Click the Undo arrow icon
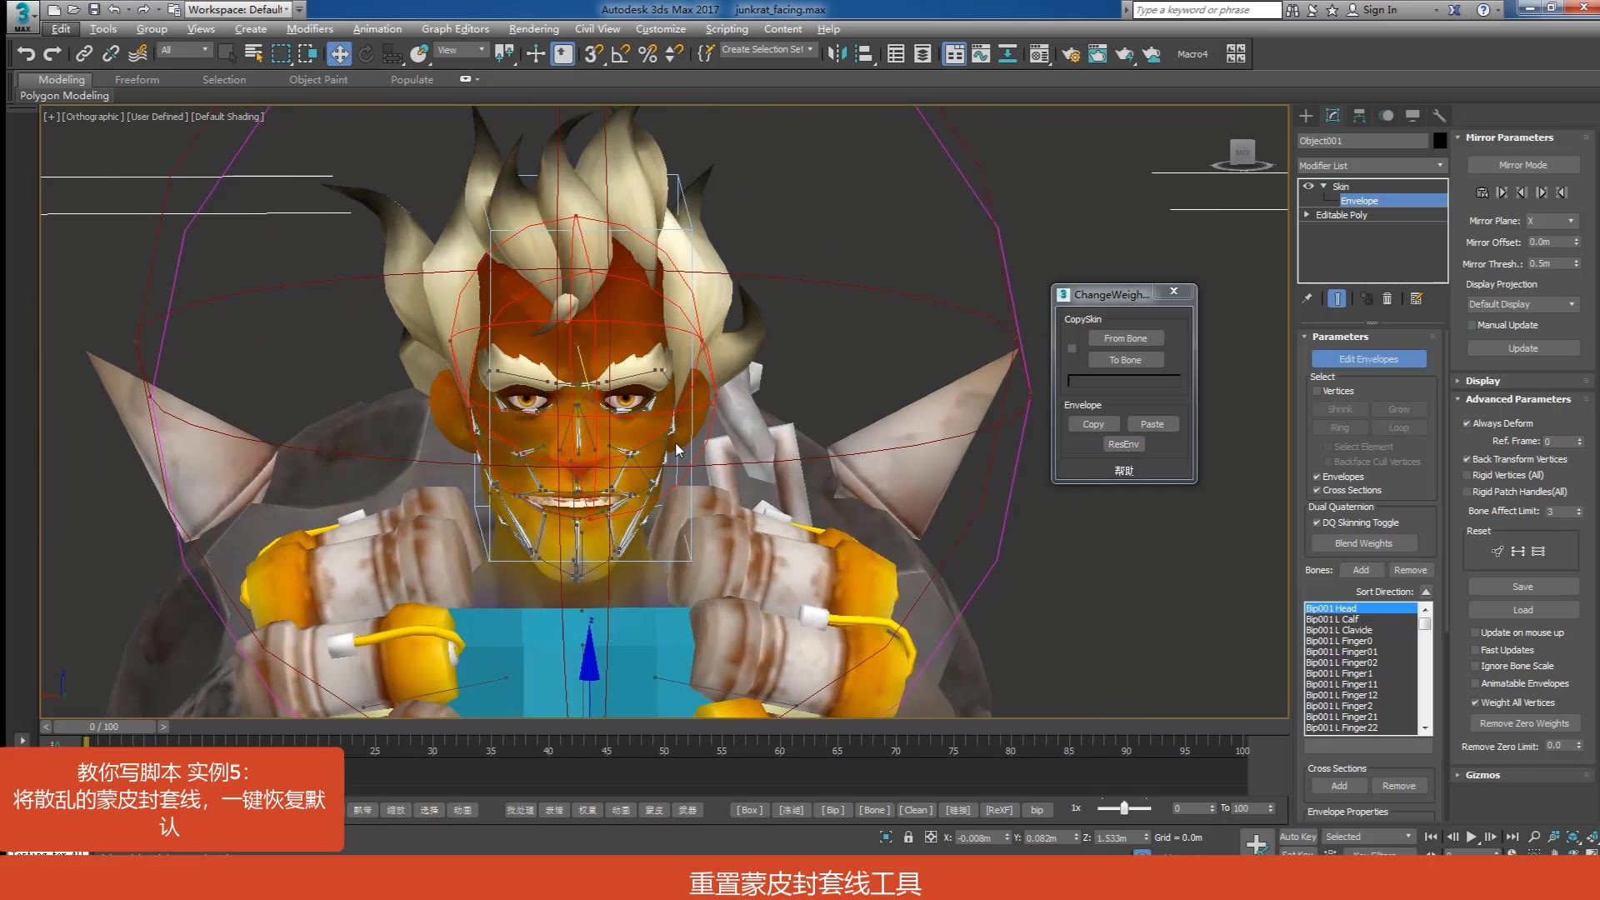This screenshot has height=900, width=1600. (x=26, y=54)
